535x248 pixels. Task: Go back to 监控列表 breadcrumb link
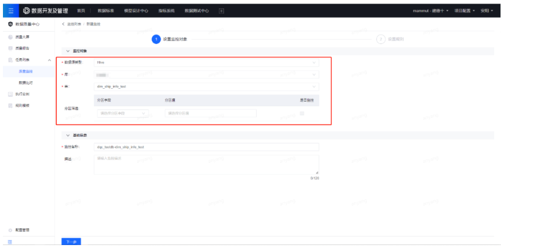pos(74,24)
